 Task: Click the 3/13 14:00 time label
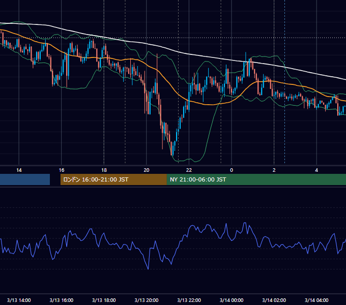[x=19, y=300]
